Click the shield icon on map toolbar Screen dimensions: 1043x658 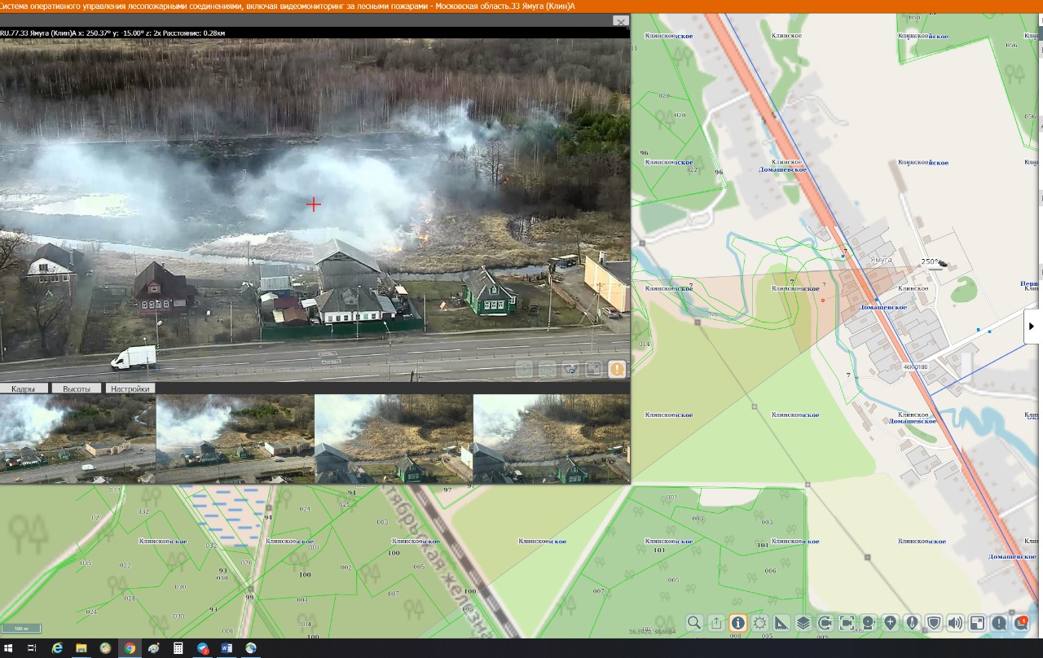click(934, 623)
